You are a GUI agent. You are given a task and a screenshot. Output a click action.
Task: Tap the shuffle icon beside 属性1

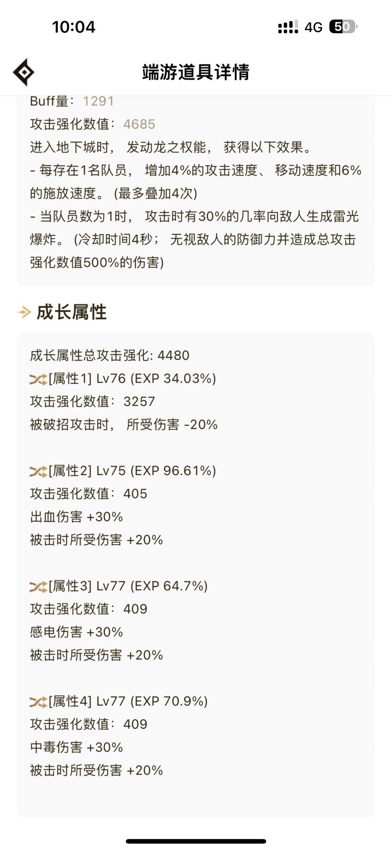tap(38, 379)
